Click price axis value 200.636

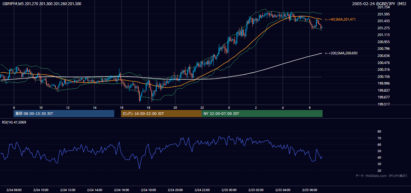(x=383, y=56)
